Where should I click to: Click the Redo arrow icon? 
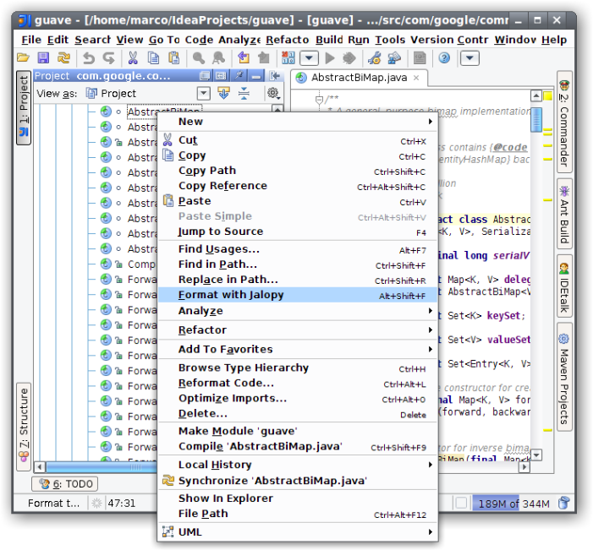tap(109, 57)
